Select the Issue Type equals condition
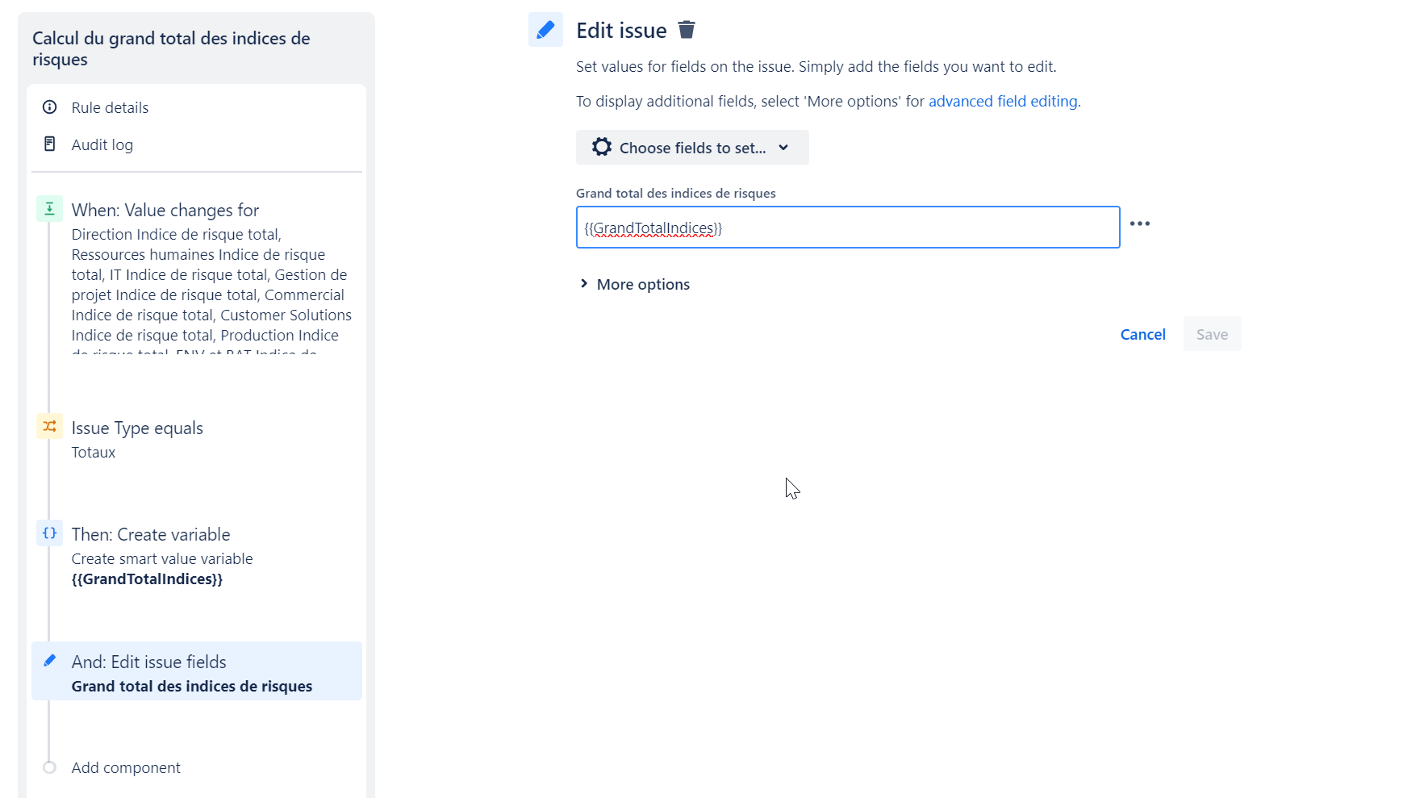Viewport: 1428px width, 798px height. pos(197,439)
